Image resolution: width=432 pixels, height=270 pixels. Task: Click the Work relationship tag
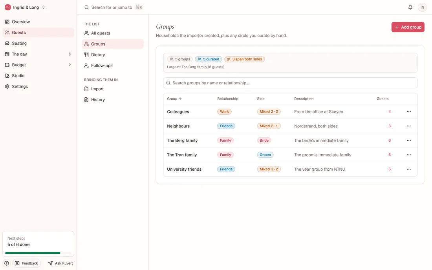pos(224,112)
